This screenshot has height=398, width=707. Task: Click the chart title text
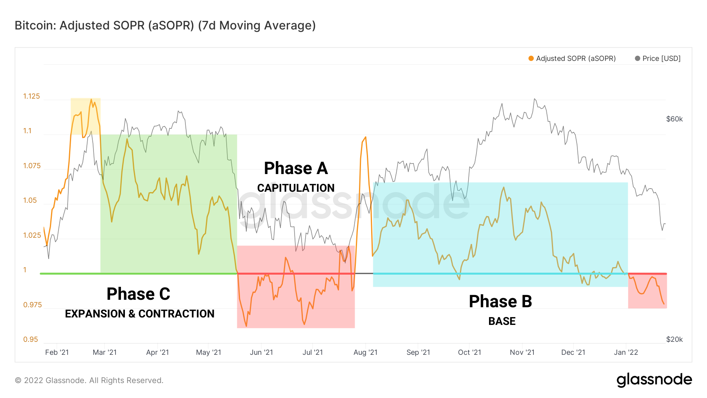click(x=165, y=26)
